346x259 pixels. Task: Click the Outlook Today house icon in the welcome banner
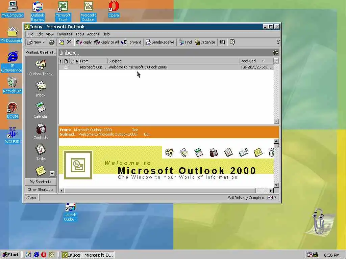click(169, 152)
